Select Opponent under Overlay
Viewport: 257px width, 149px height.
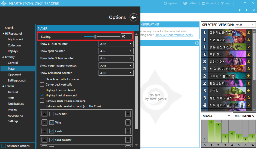point(14,74)
